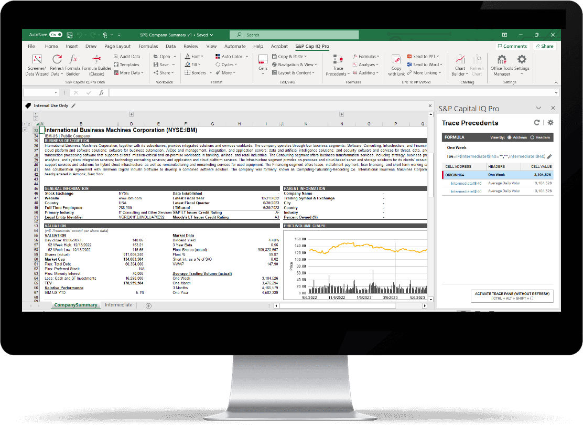
Task: Select View By Headers radio button
Action: coord(532,137)
